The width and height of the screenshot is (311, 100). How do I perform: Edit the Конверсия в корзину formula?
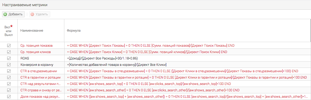tap(187, 65)
